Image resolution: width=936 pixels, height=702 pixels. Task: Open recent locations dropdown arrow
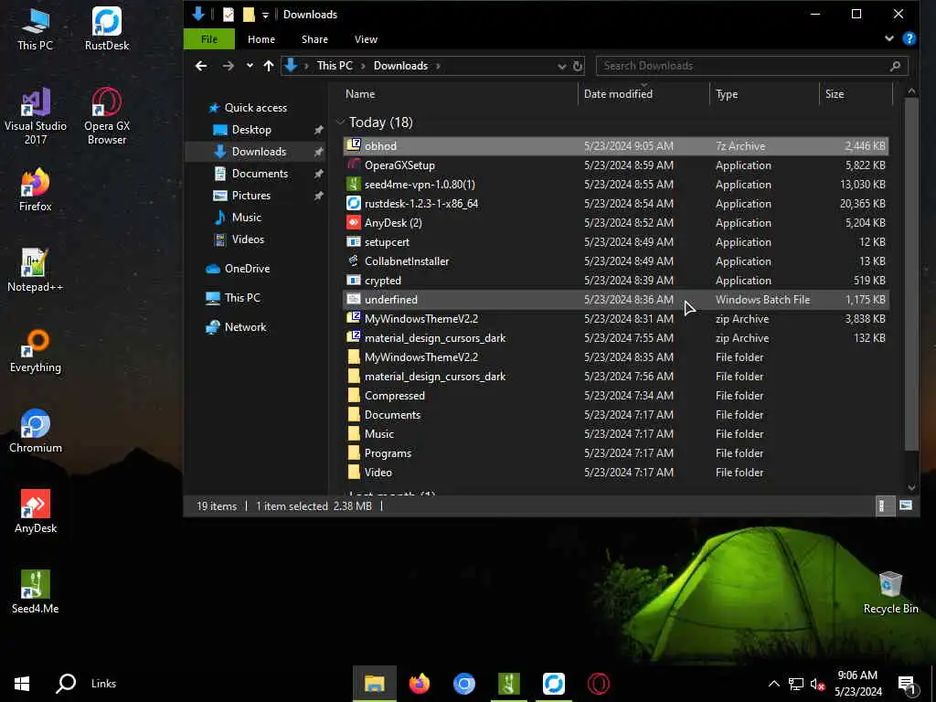(x=250, y=66)
